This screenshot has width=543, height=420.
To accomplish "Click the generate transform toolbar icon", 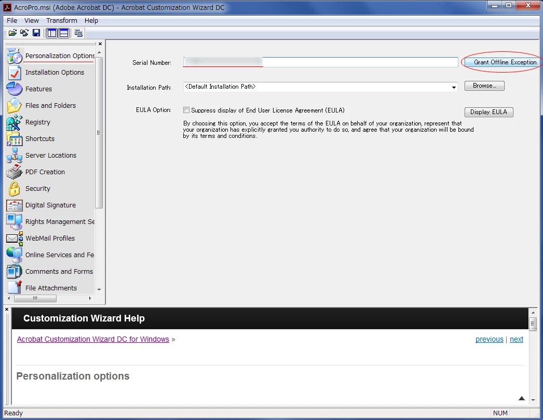I will point(78,33).
